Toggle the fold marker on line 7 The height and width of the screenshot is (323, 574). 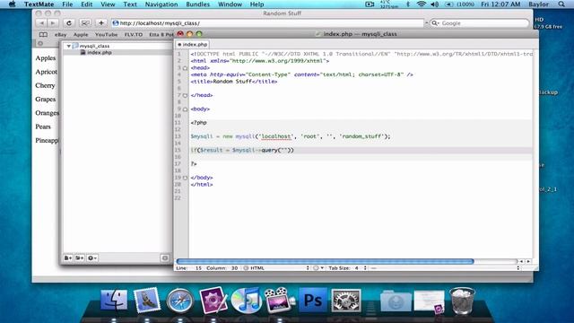point(186,96)
